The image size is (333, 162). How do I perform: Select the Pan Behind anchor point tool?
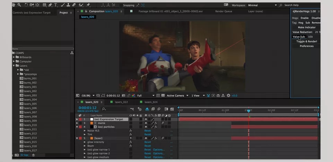tap(37, 5)
